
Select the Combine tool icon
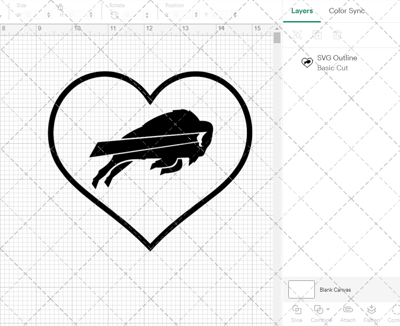[x=319, y=310]
